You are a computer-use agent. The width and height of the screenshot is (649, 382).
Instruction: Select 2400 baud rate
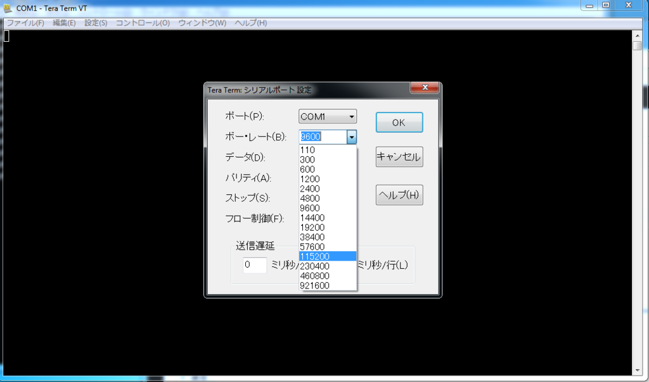[328, 188]
